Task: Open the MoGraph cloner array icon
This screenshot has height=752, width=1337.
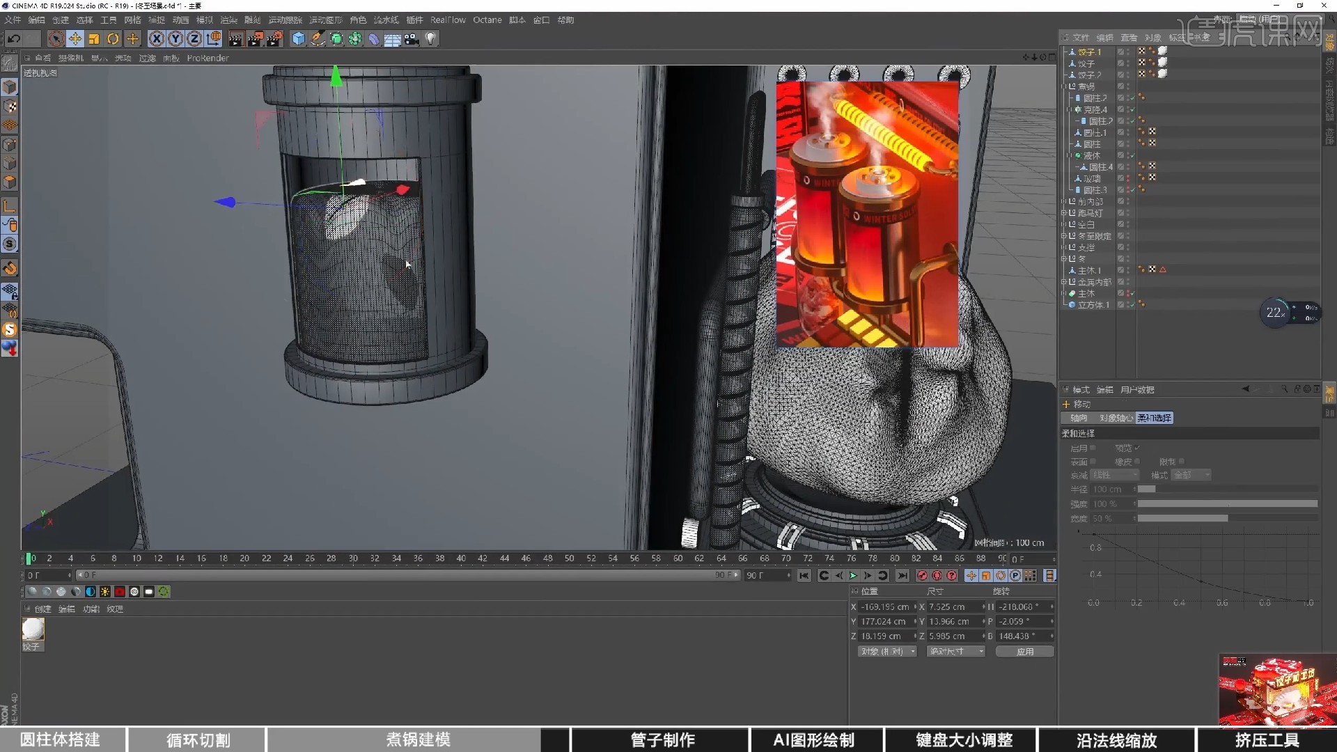Action: click(x=355, y=39)
